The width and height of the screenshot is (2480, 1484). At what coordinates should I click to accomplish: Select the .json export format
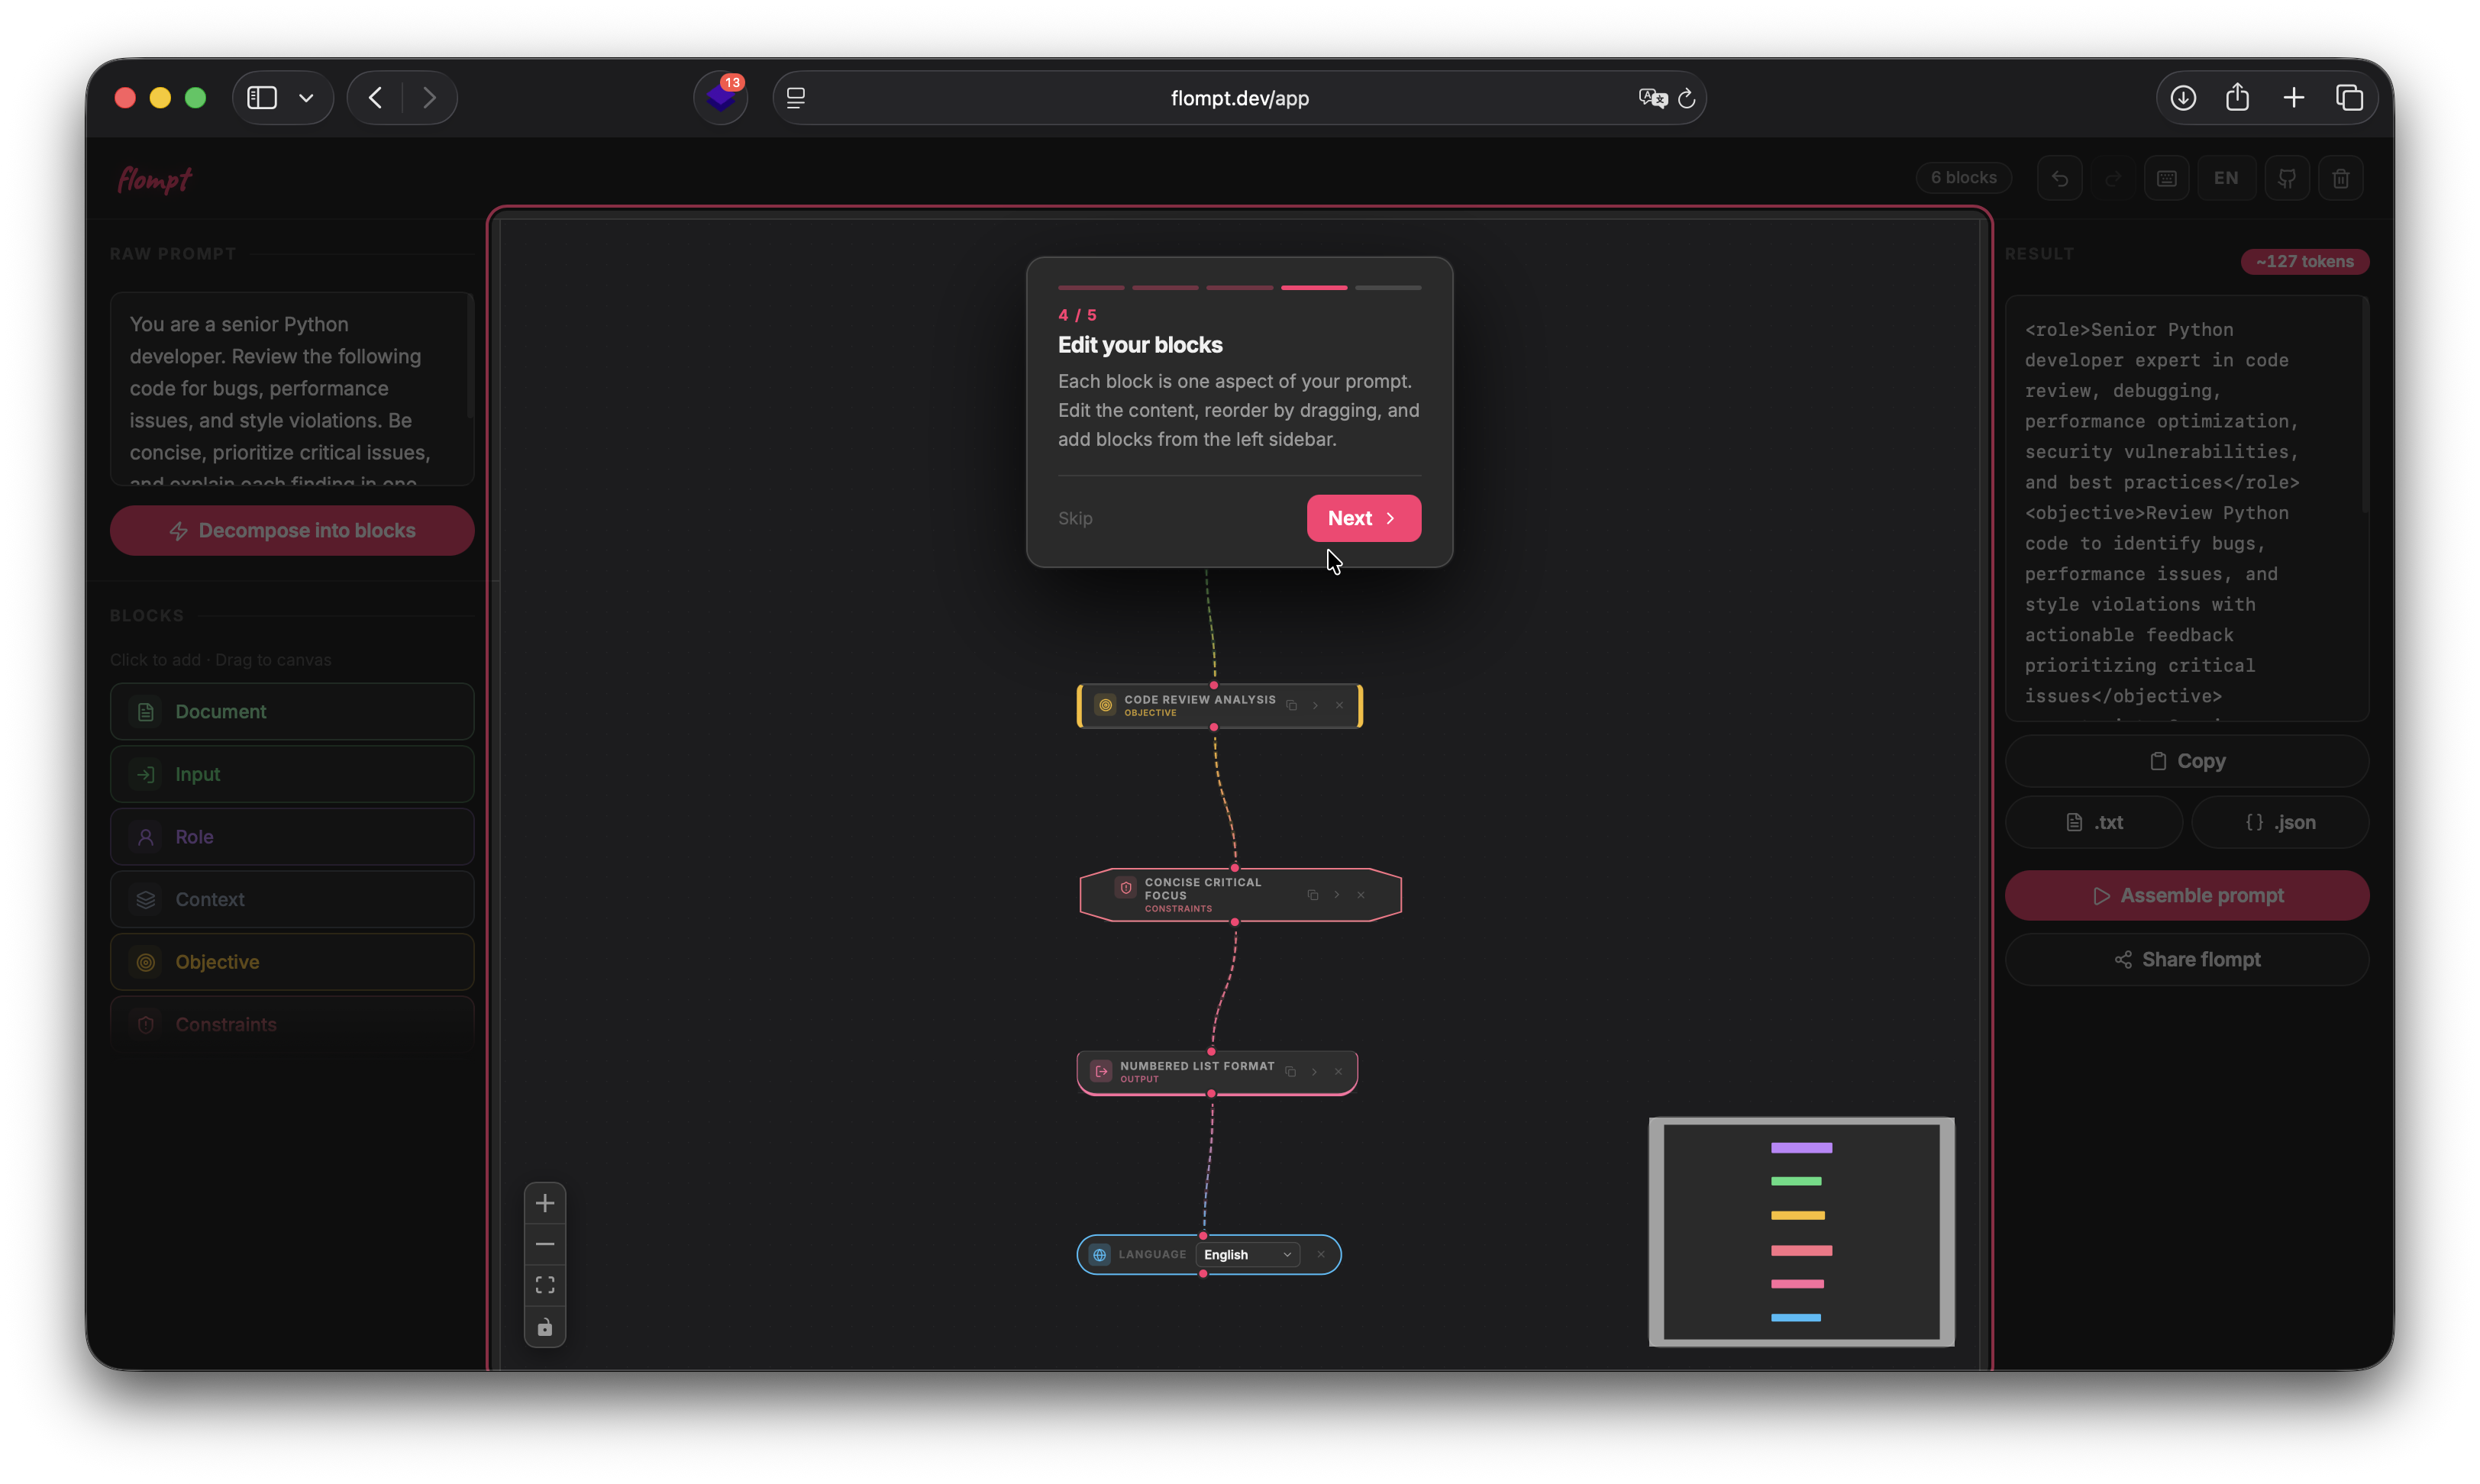pos(2280,822)
